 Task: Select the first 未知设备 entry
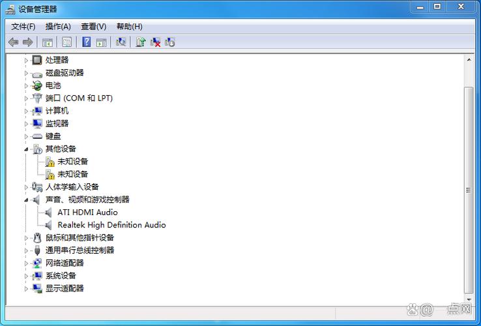(x=72, y=162)
